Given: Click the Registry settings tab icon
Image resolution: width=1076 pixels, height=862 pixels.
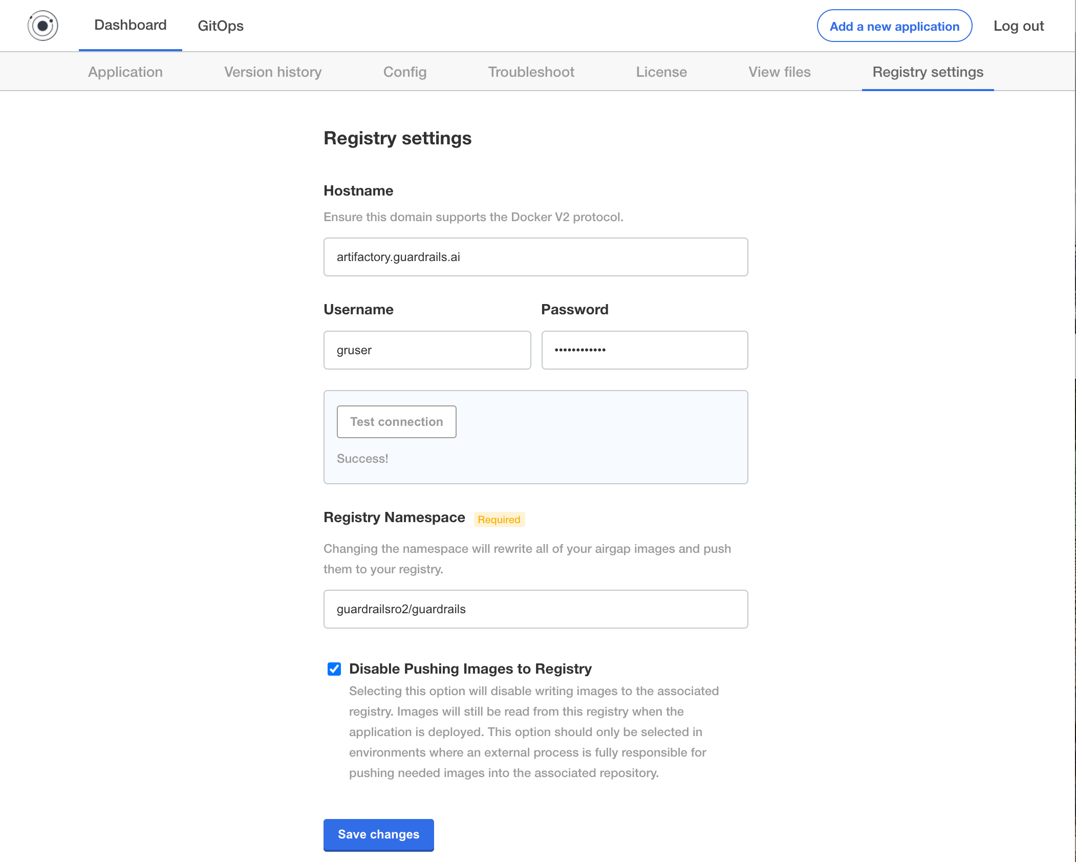Looking at the screenshot, I should [x=927, y=72].
